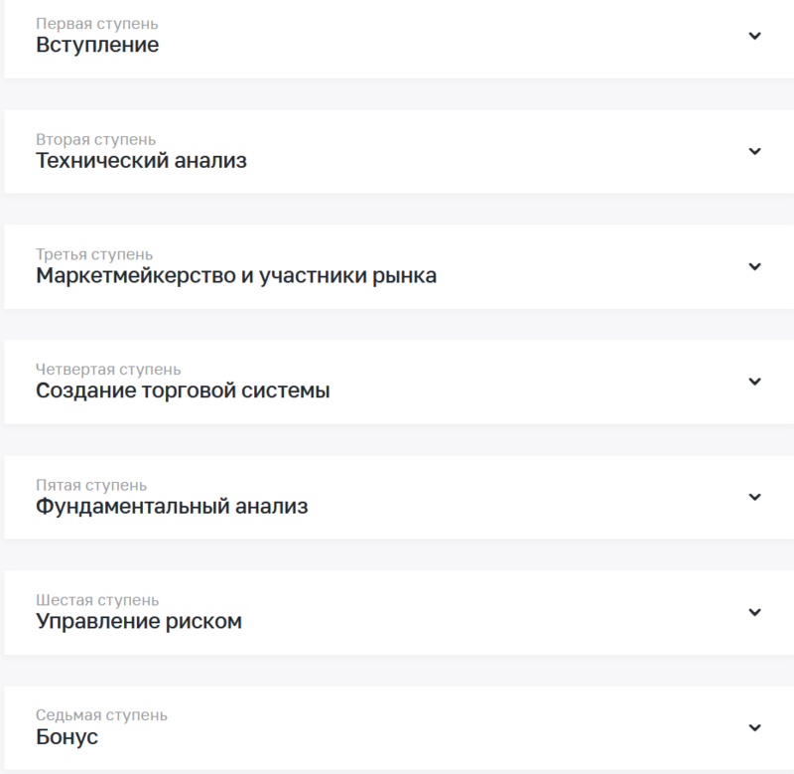Select the Технический анализ title
This screenshot has height=774, width=794.
click(x=141, y=160)
